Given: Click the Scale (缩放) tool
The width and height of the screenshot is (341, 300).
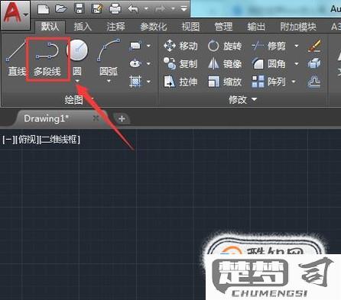Looking at the screenshot, I should pyautogui.click(x=224, y=82).
